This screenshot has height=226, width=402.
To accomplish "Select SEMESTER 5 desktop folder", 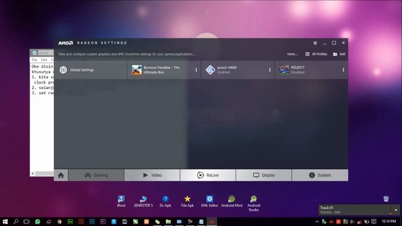I will tap(143, 201).
